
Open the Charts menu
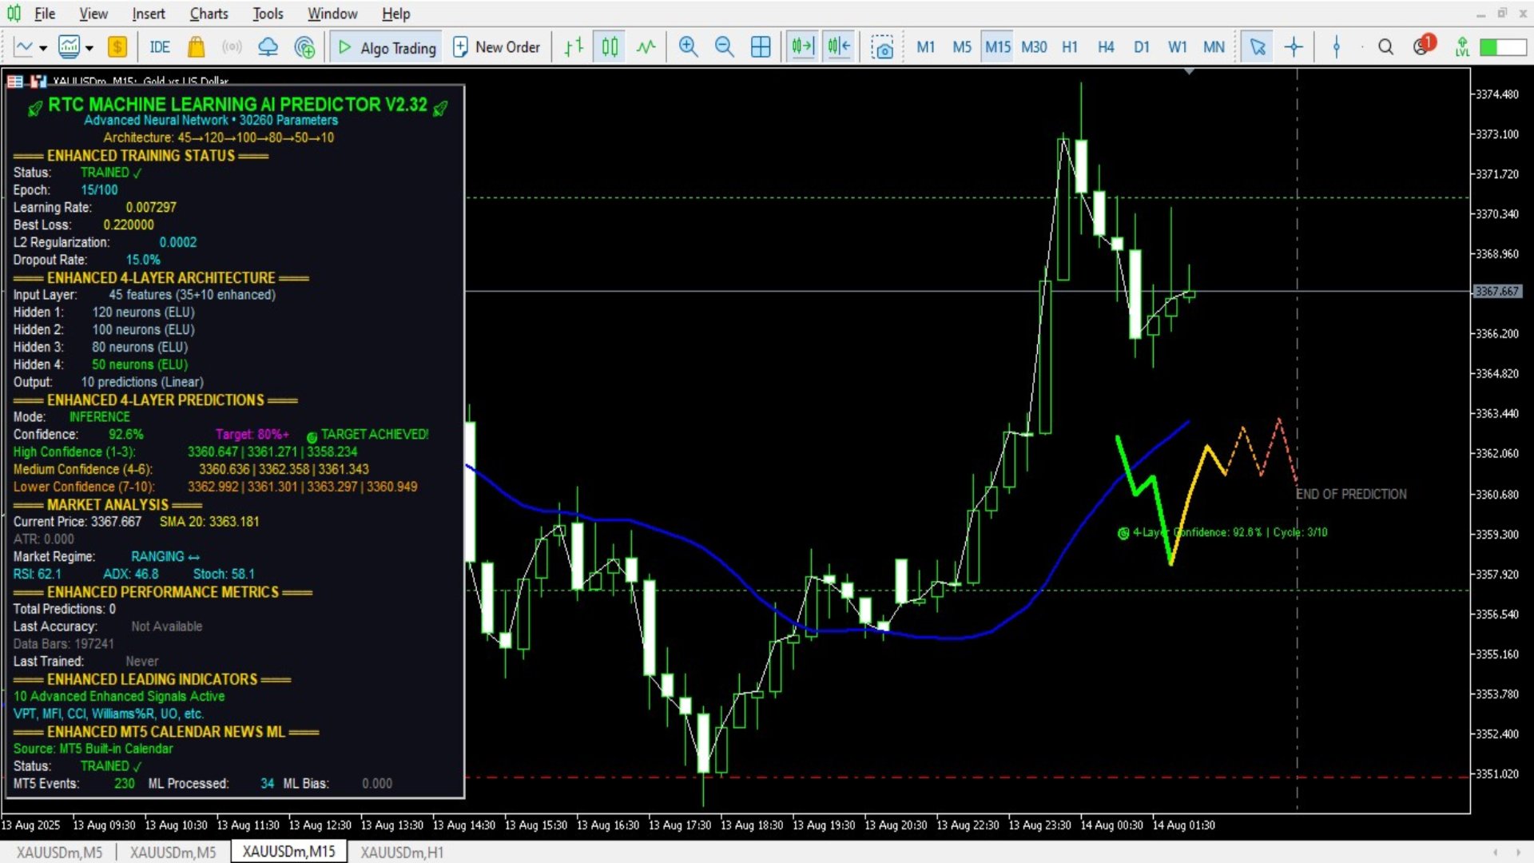209,14
